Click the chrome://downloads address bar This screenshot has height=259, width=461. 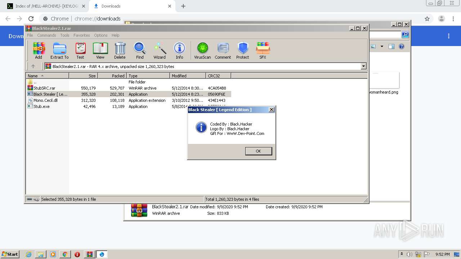click(x=230, y=19)
